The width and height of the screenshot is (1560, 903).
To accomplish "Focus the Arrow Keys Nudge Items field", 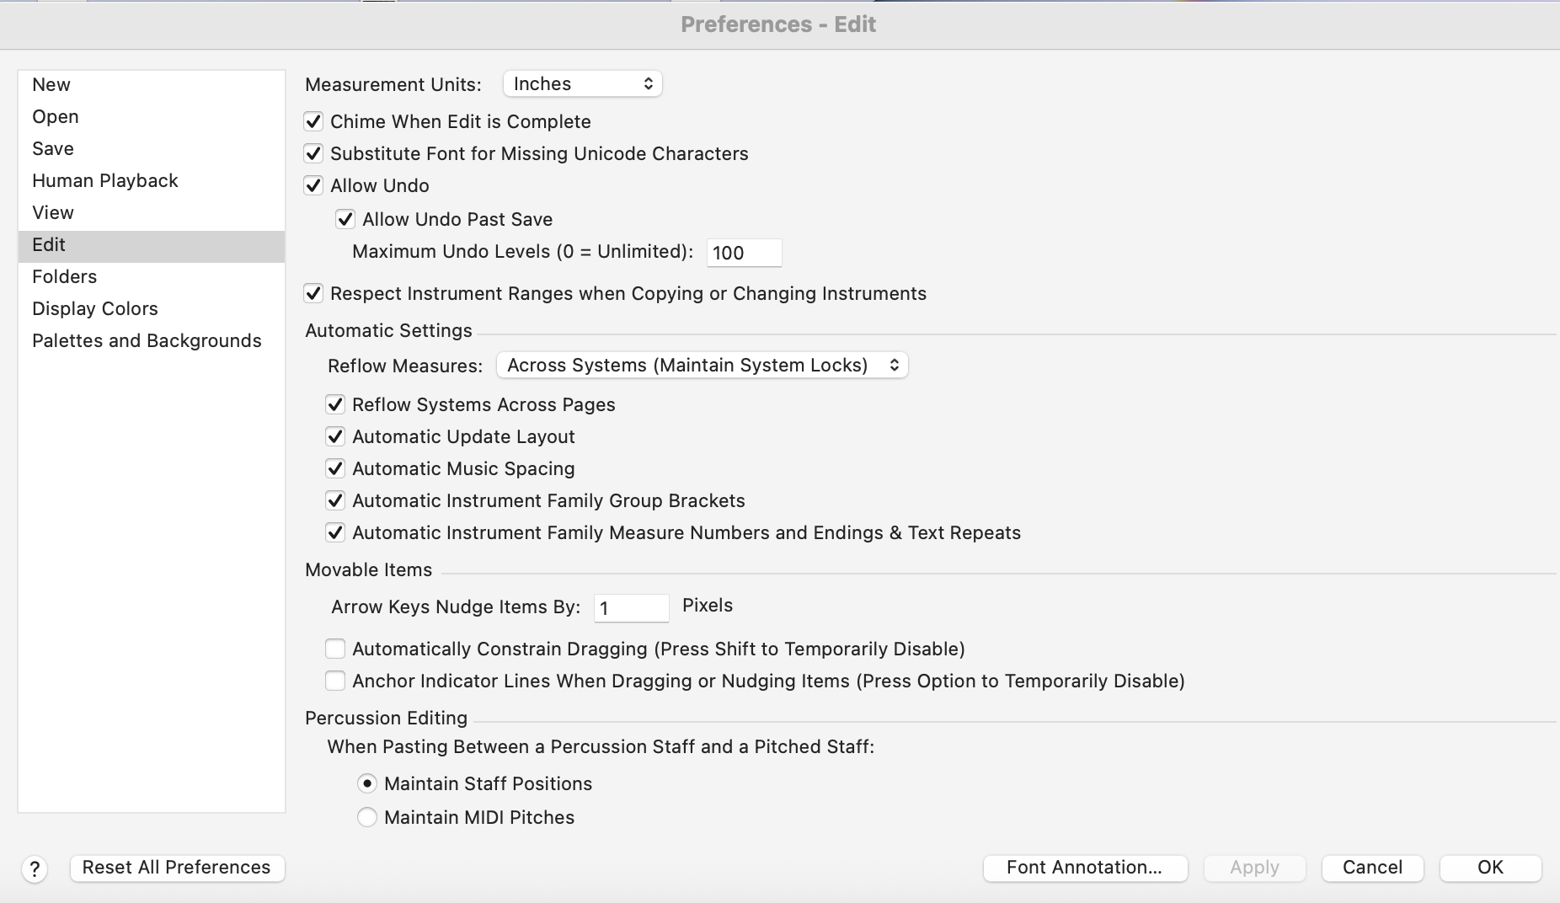I will (631, 607).
